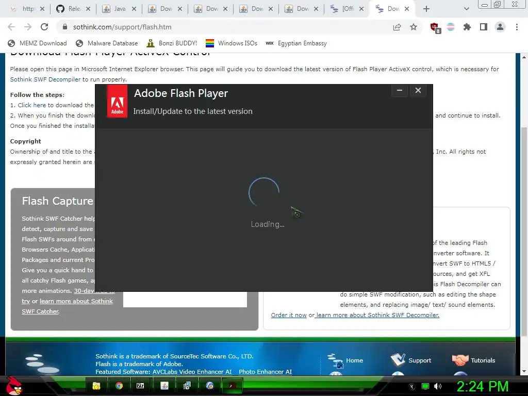528x396 pixels.
Task: Expand the tab search dropdown
Action: (x=466, y=9)
